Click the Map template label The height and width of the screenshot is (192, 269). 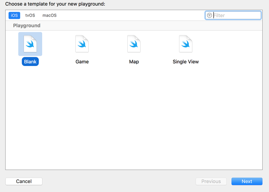click(x=134, y=61)
